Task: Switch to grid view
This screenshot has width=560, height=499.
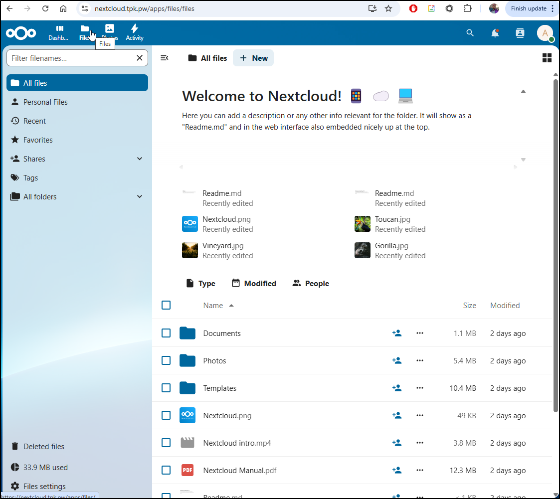Action: click(547, 58)
